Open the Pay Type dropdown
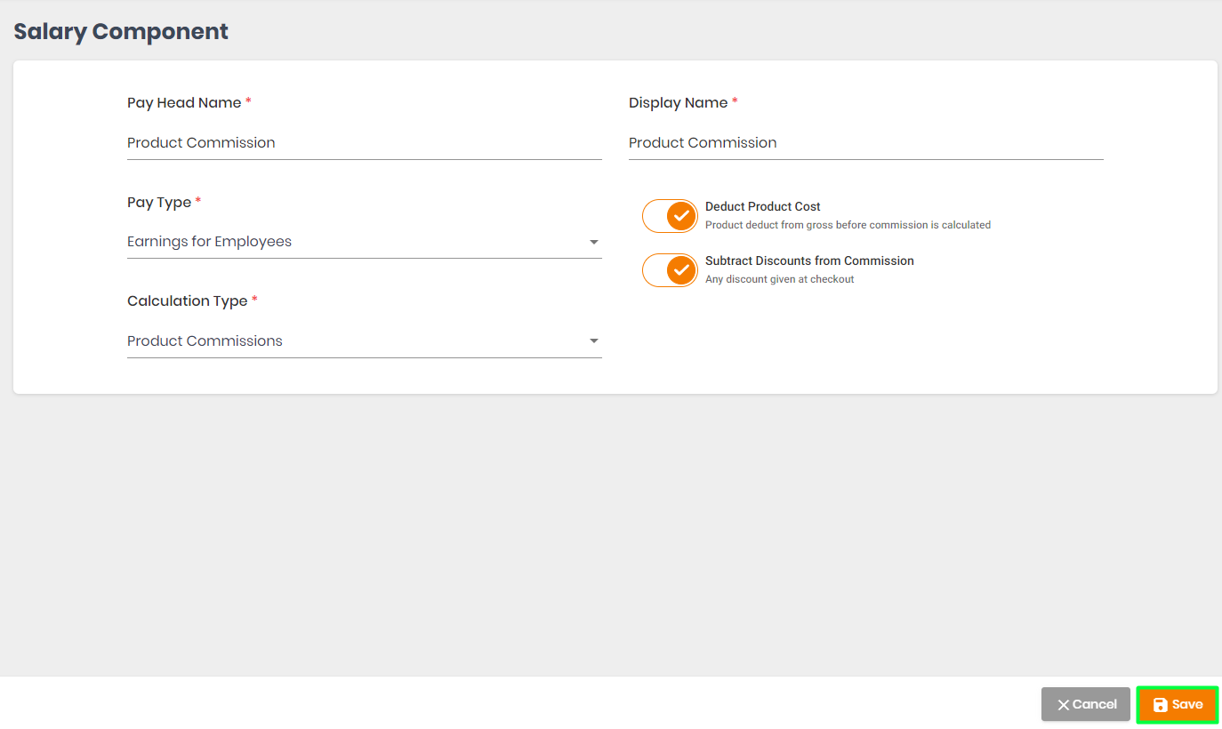1222x729 pixels. 365,242
